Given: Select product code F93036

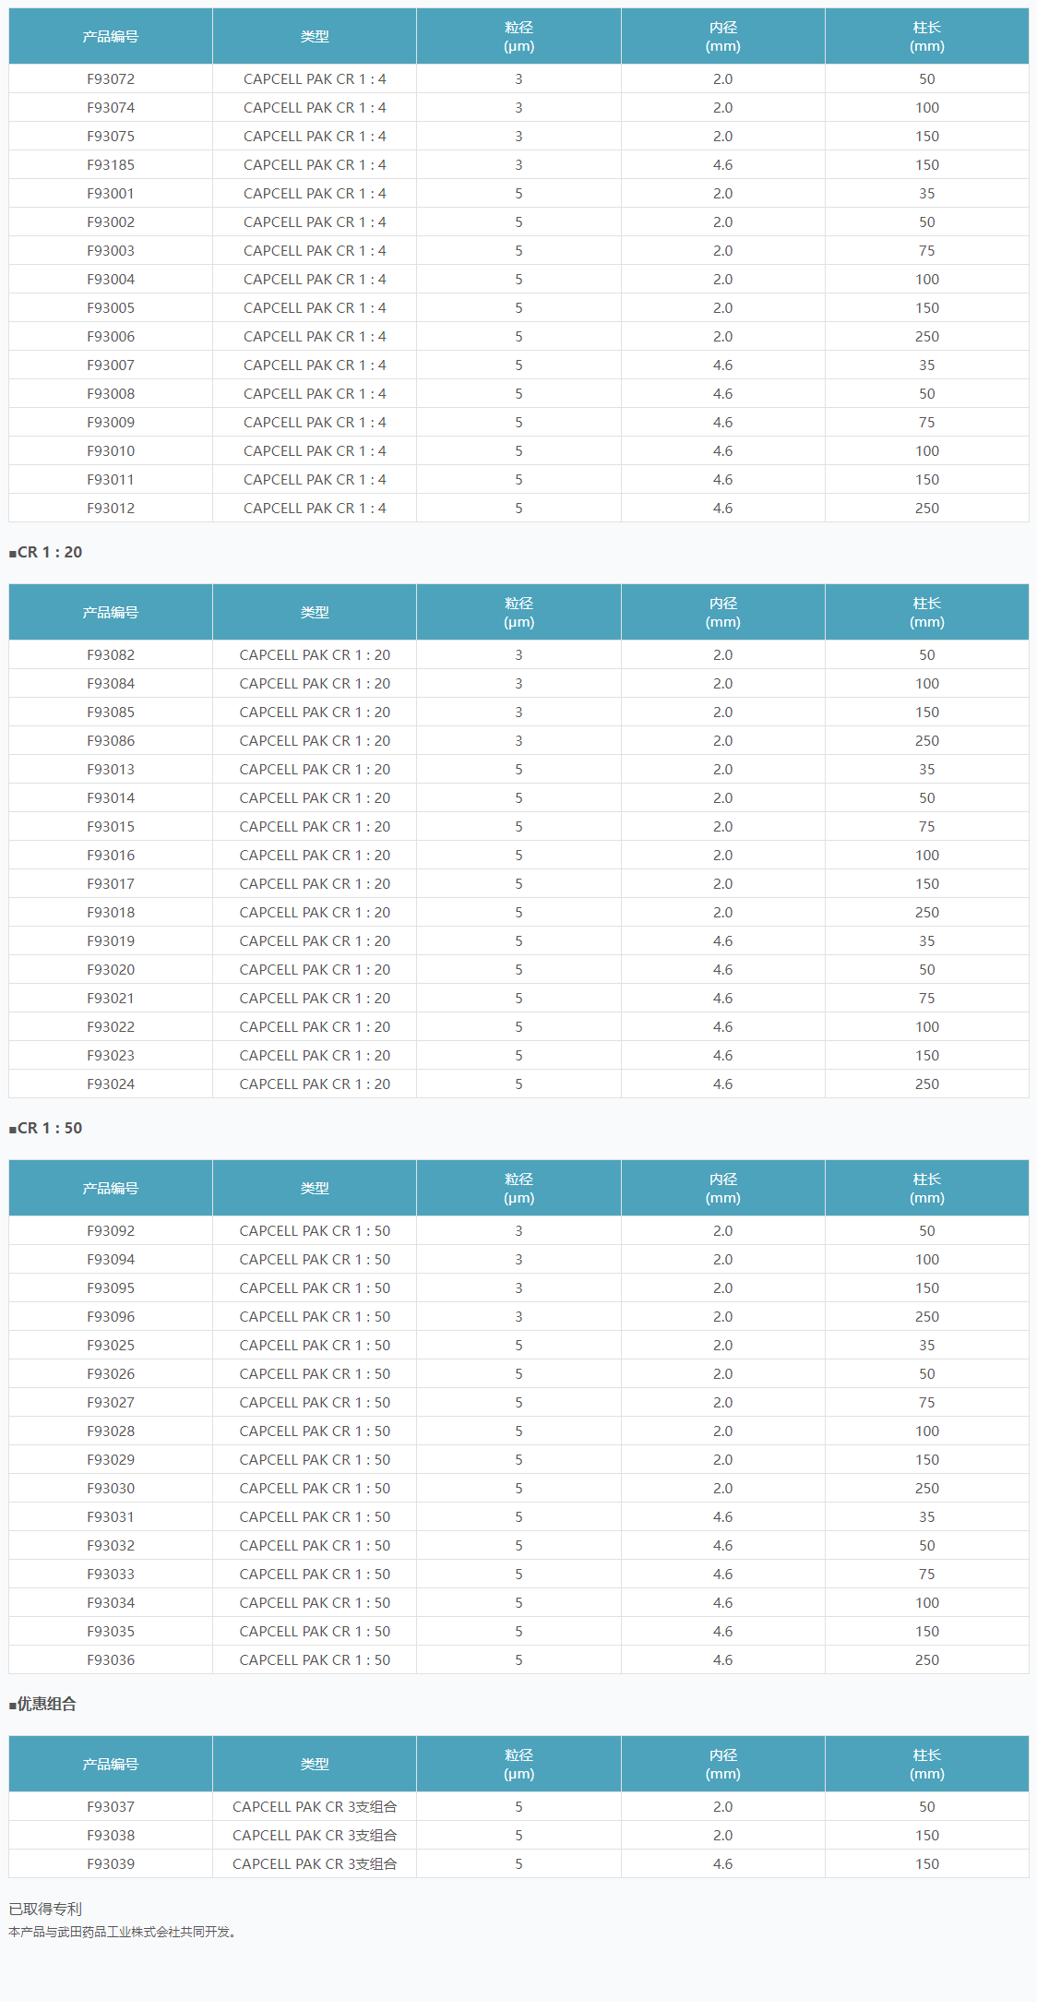Looking at the screenshot, I should 111,1660.
